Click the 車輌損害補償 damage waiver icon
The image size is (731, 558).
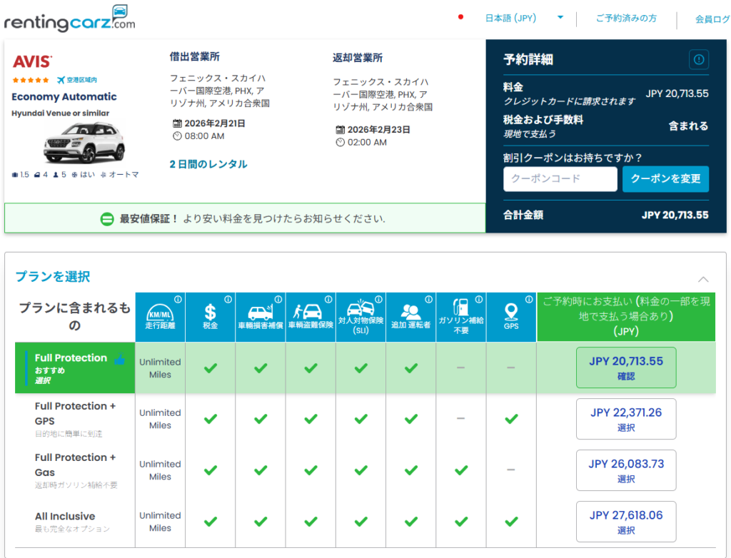[260, 312]
